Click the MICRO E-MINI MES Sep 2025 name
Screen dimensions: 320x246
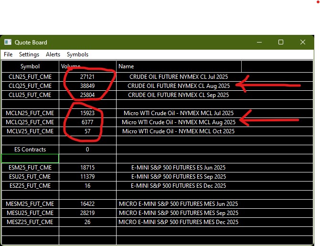click(x=179, y=213)
